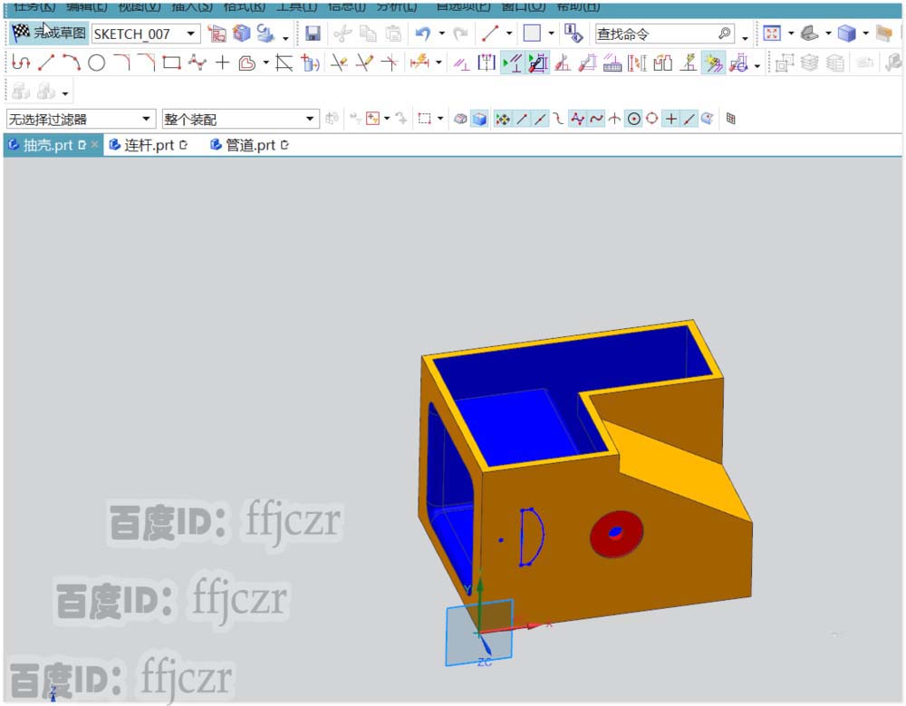Toggle End Point snap option
The image size is (906, 706).
coord(522,119)
